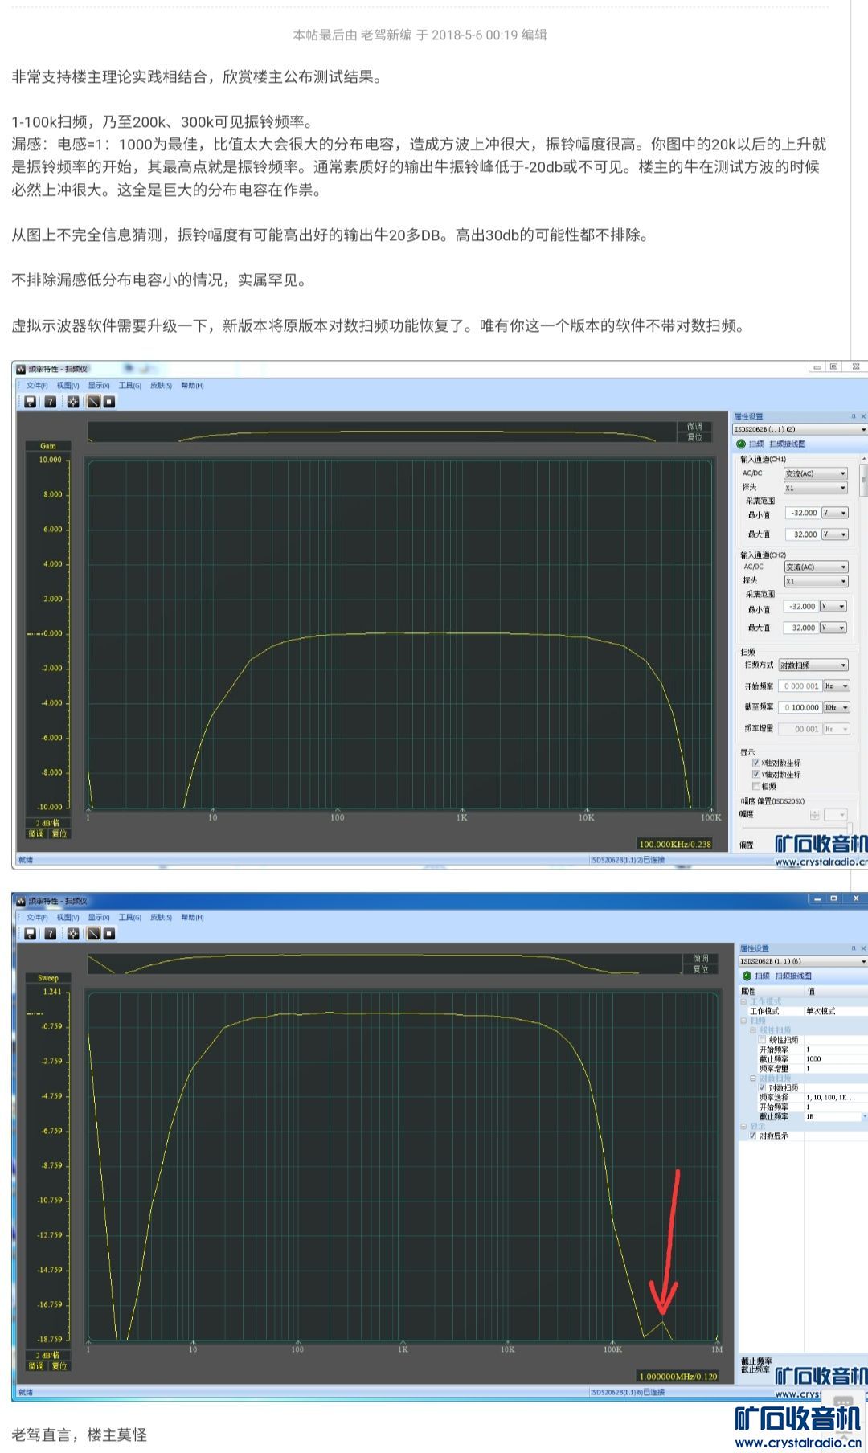Screen dimensions: 868x1453
Task: Collapse the 显示 property group in lower panel
Action: click(x=743, y=1127)
